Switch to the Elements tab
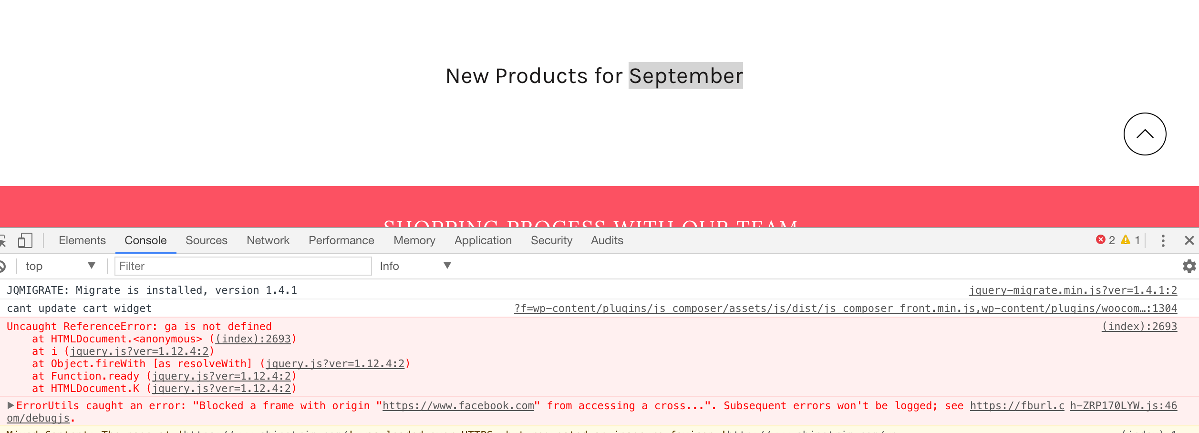 click(x=82, y=240)
